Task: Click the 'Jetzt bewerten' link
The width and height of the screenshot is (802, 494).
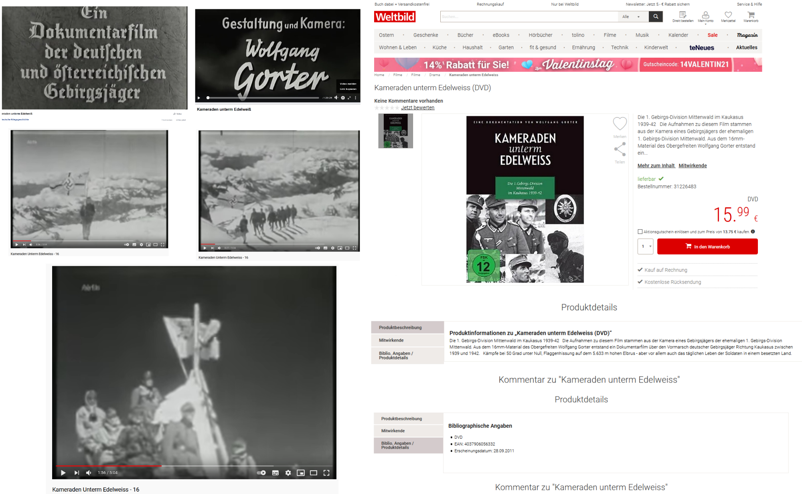Action: [x=417, y=107]
